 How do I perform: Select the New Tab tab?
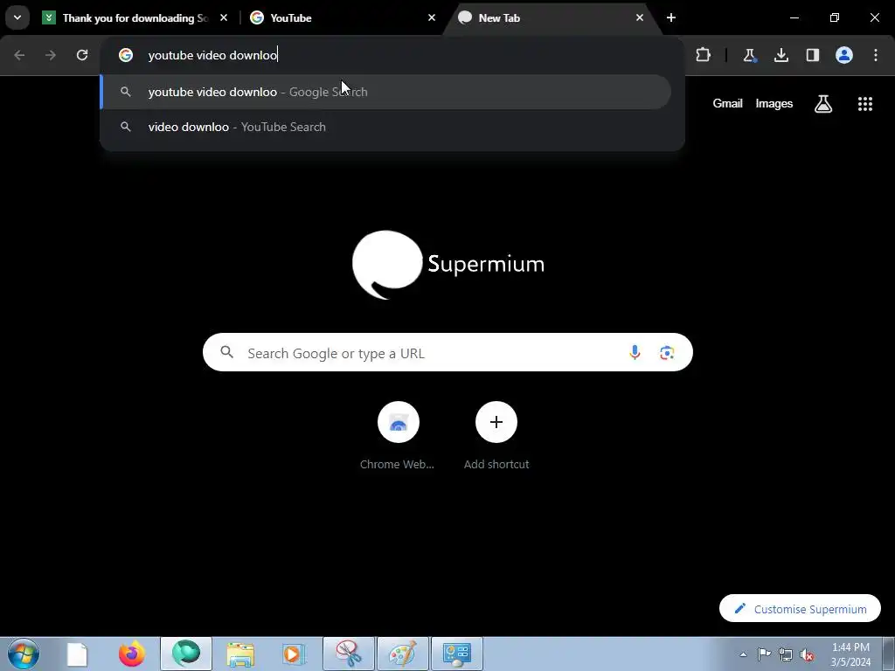point(552,18)
